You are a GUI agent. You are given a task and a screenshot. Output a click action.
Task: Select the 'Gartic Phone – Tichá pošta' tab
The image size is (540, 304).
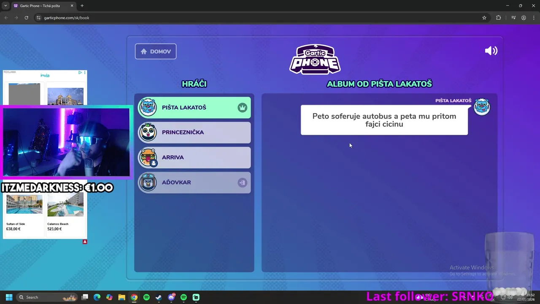(x=44, y=6)
